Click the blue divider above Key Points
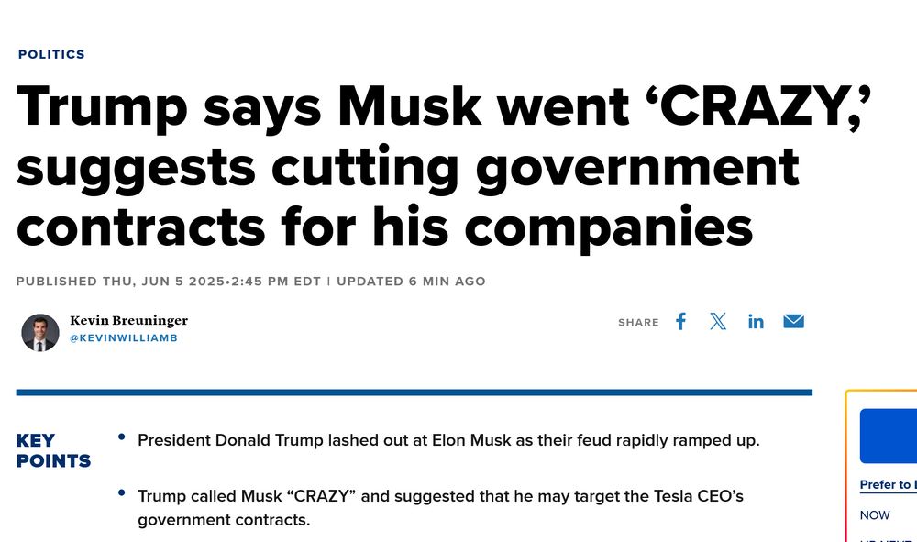Viewport: 917px width, 542px height. tap(414, 393)
